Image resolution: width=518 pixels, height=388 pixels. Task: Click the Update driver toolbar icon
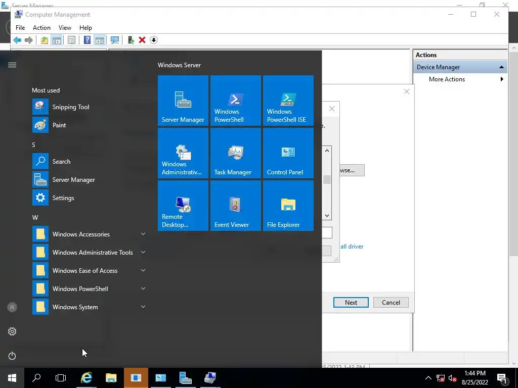131,40
